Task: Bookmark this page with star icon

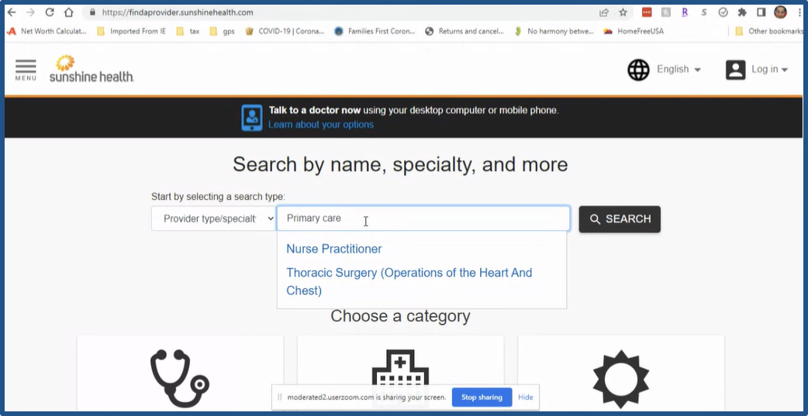Action: pos(623,12)
